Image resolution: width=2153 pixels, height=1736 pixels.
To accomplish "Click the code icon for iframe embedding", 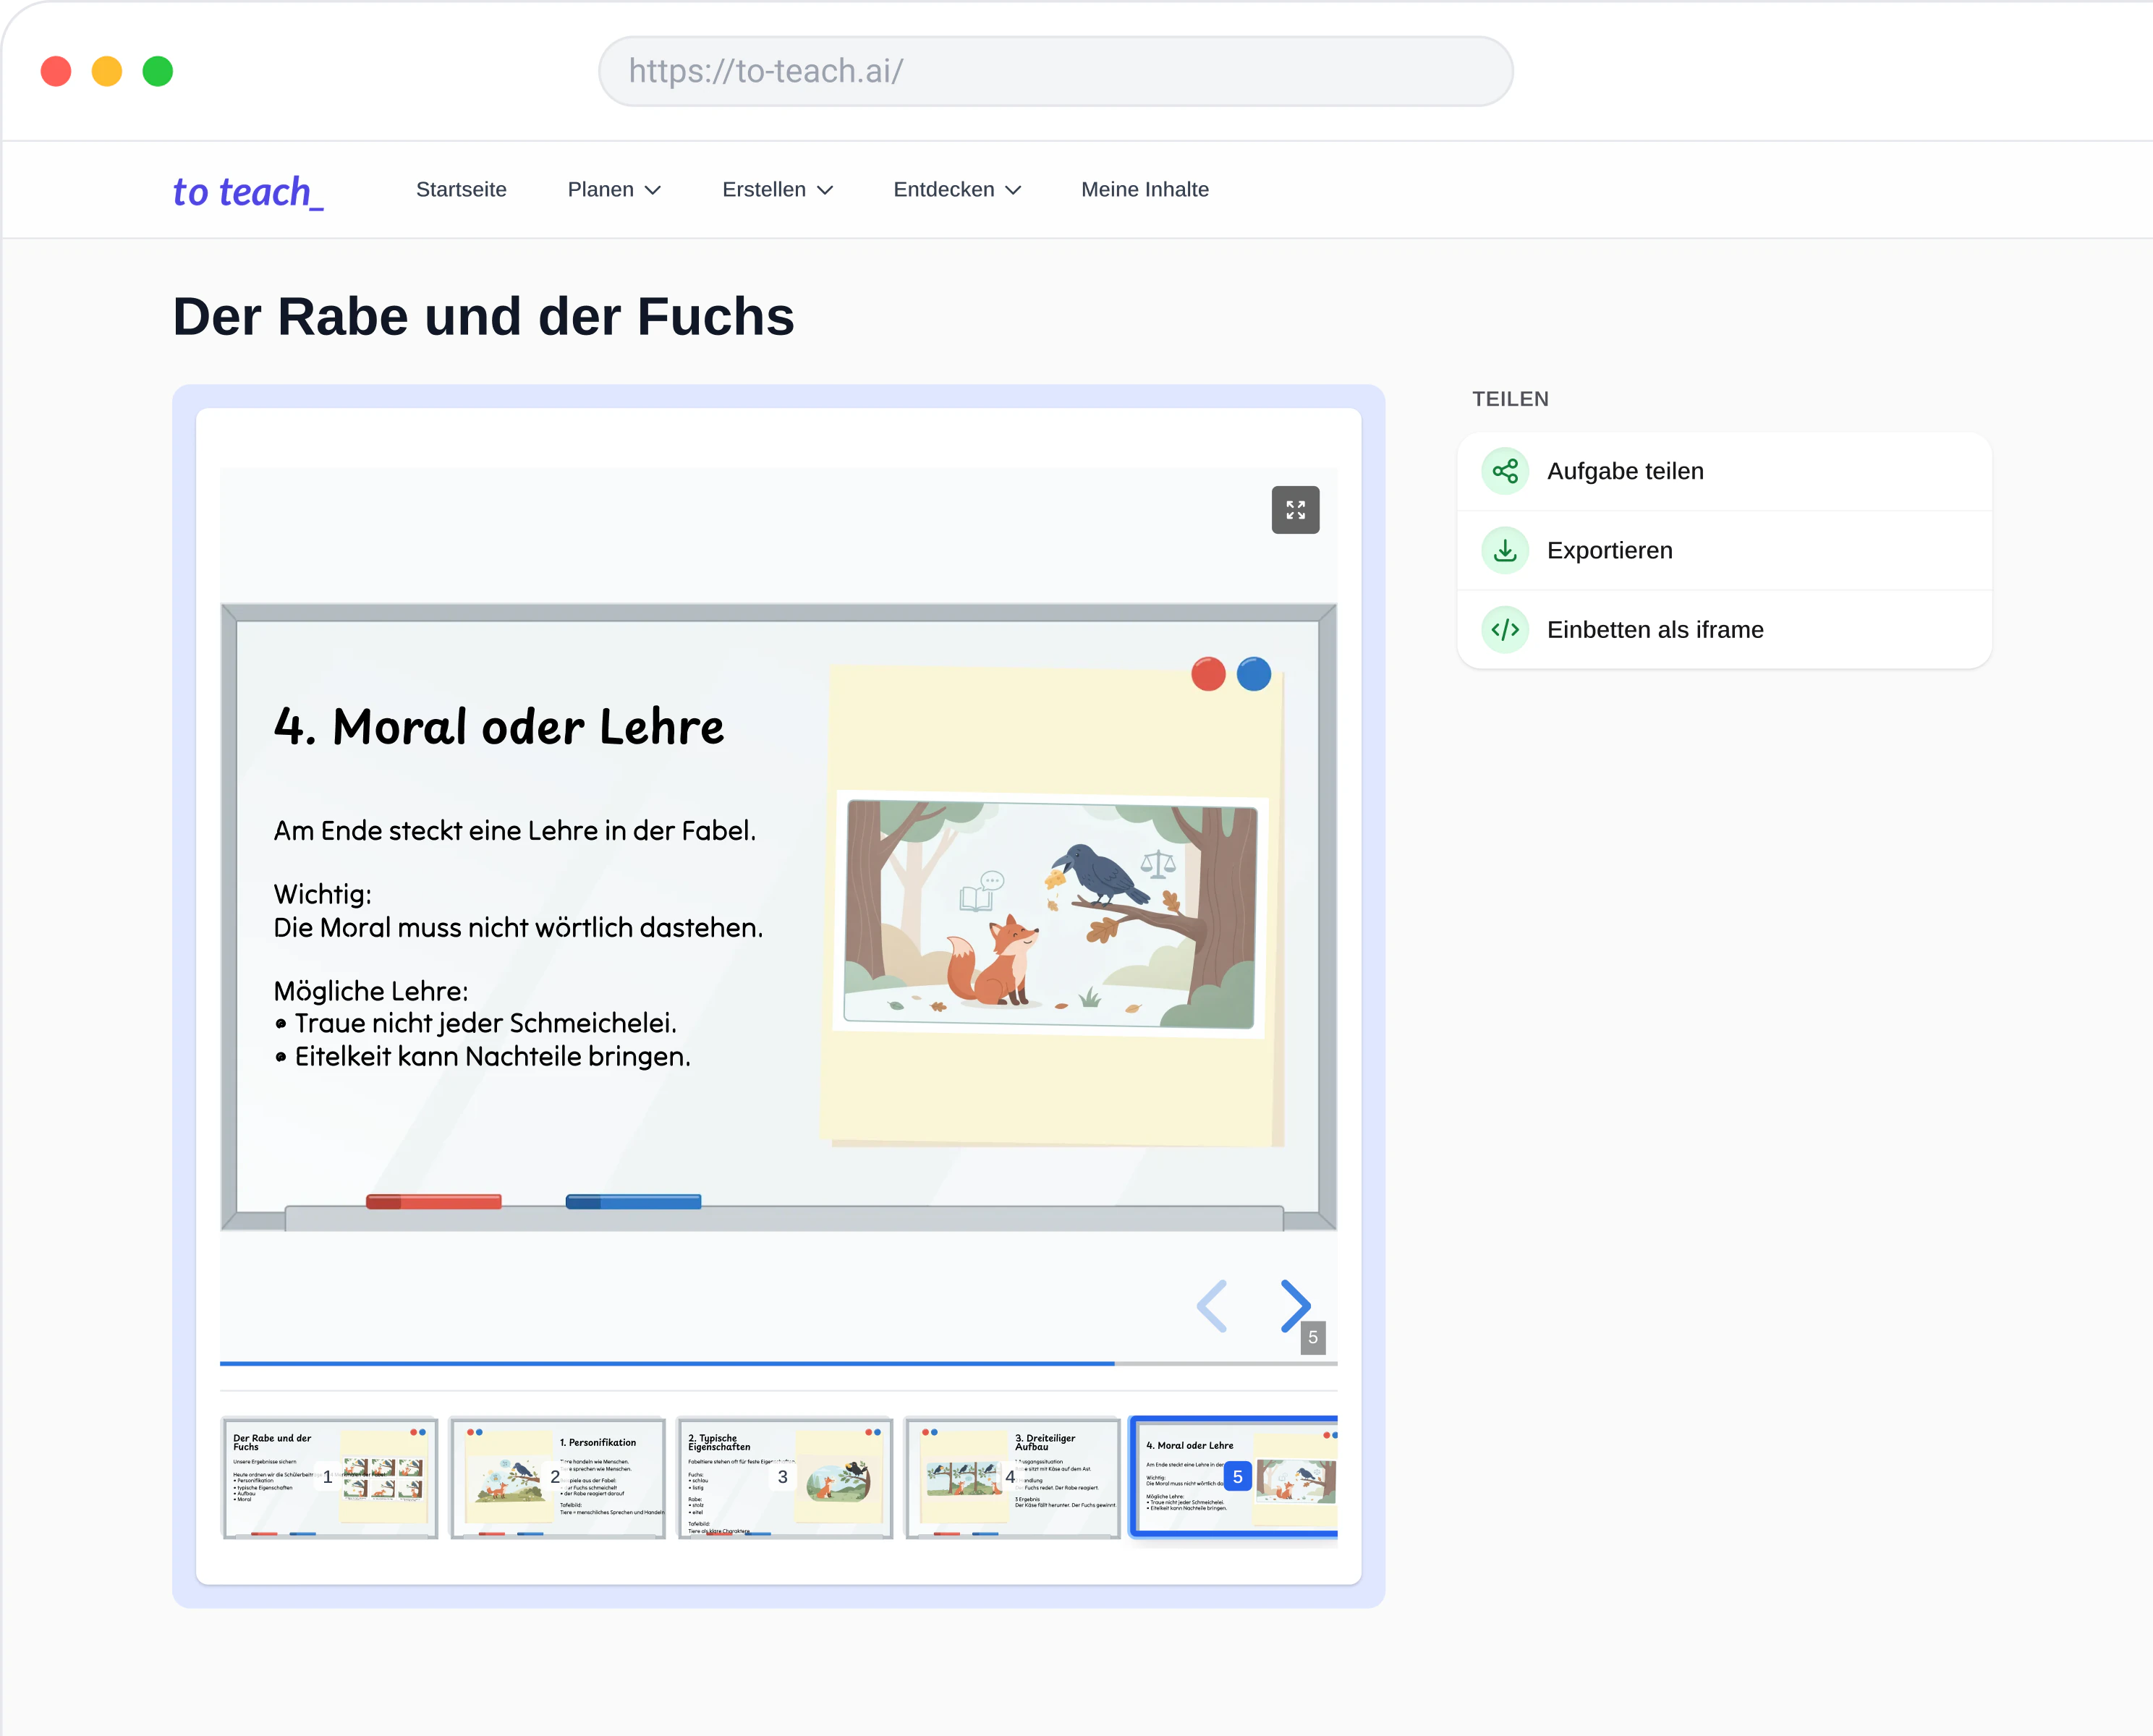I will 1505,630.
